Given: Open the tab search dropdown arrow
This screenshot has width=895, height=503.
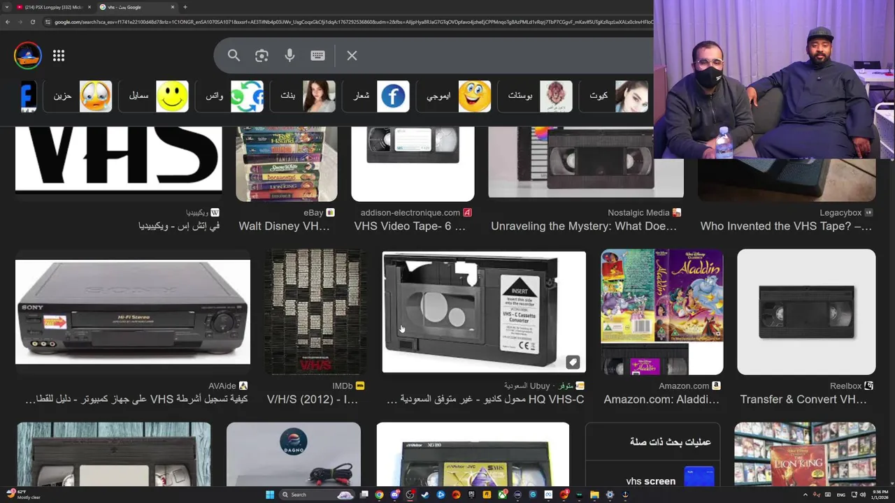Looking at the screenshot, I should coord(7,7).
